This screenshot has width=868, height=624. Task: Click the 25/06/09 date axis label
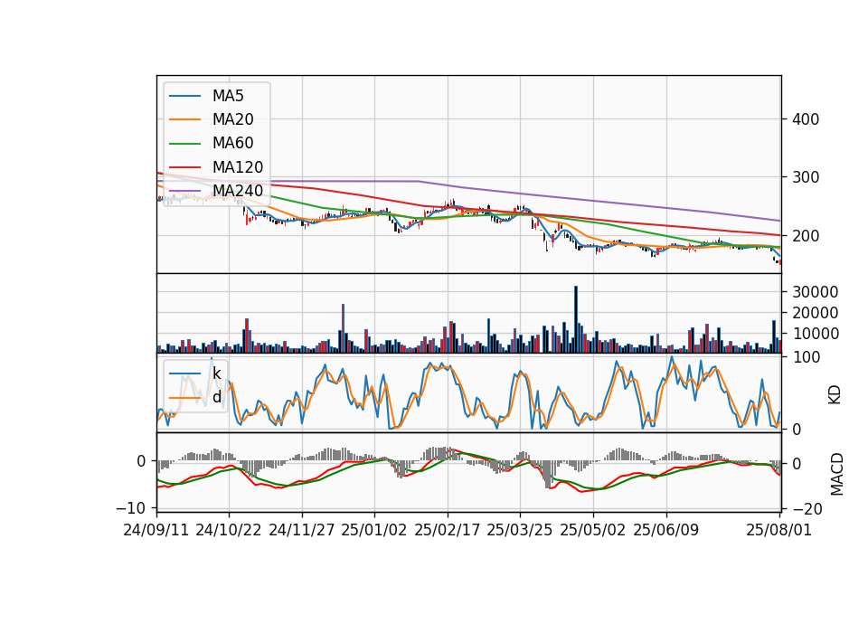point(666,530)
